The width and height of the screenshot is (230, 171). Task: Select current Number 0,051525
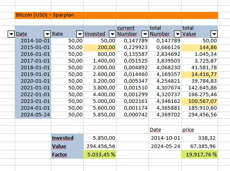[132, 61]
